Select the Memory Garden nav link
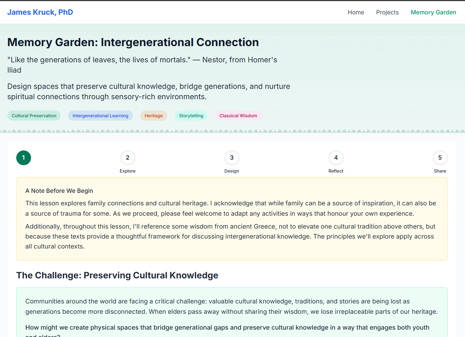 (433, 12)
